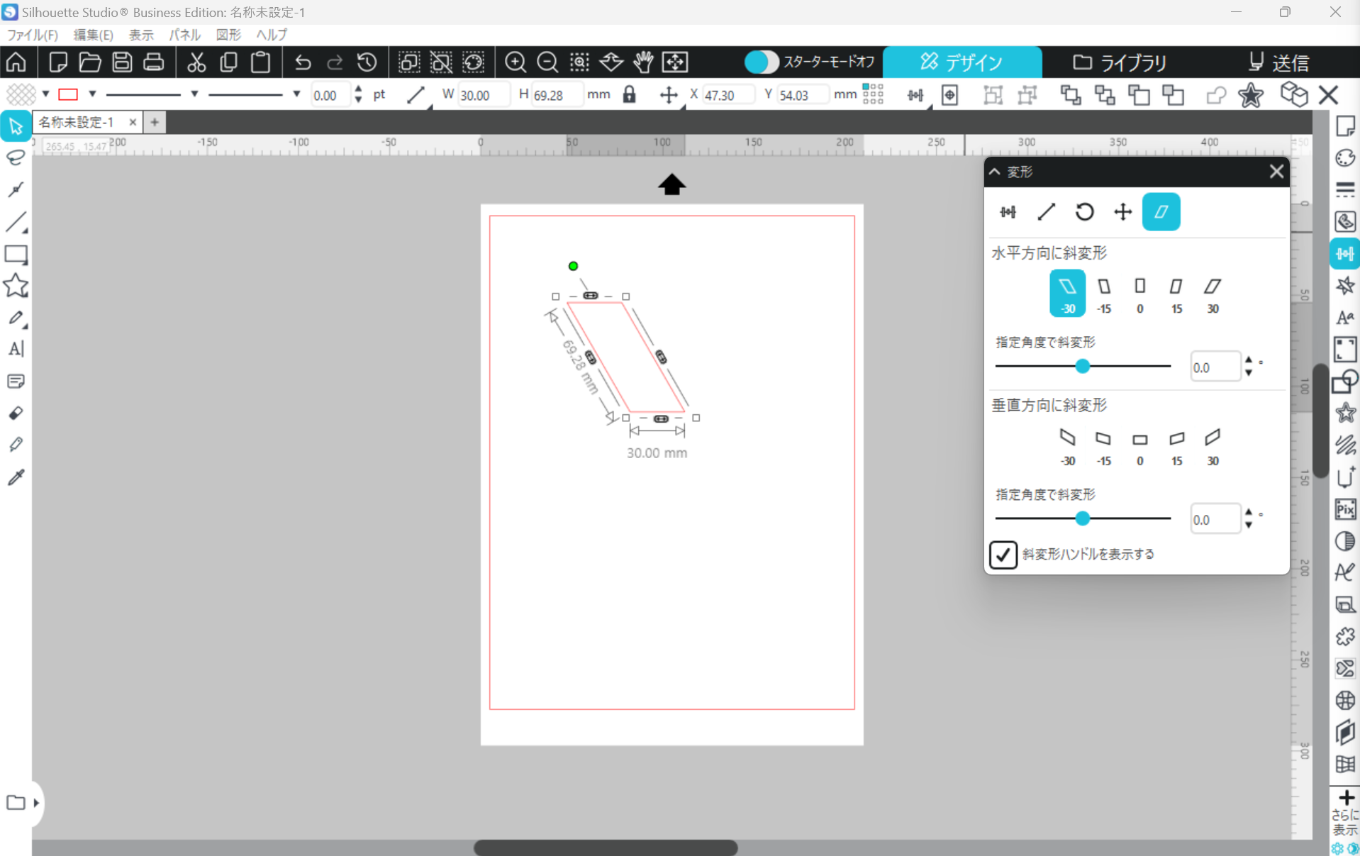Screen dimensions: 1360x856
Task: Click the vertical shear angle slider
Action: pyautogui.click(x=1083, y=518)
